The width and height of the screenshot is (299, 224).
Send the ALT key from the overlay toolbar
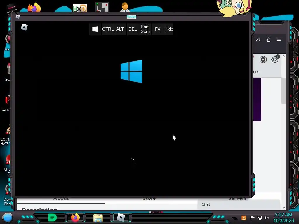pyautogui.click(x=120, y=29)
